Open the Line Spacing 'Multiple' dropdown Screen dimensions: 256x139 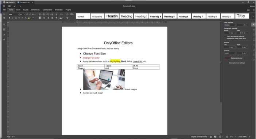[x=229, y=25]
